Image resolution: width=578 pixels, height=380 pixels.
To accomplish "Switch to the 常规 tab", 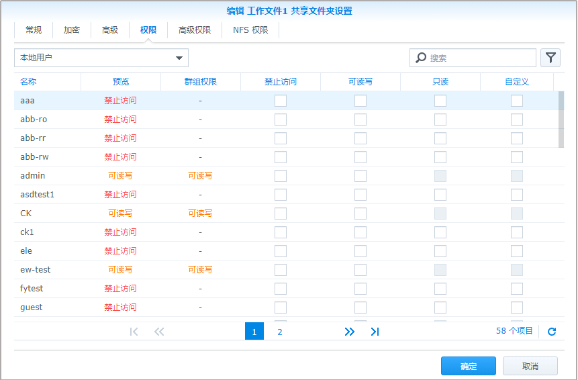I will point(34,30).
